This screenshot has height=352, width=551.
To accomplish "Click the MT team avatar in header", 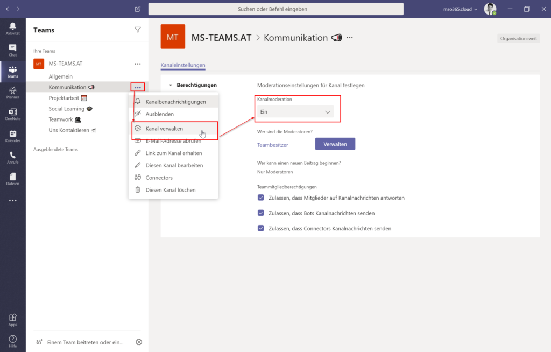I will (x=173, y=37).
